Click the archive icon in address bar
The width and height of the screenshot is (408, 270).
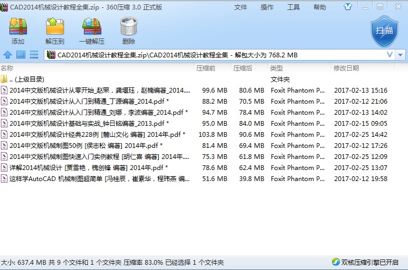point(51,55)
